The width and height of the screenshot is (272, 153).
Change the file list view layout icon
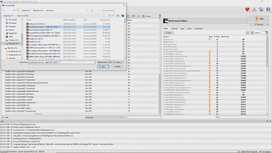pos(110,16)
